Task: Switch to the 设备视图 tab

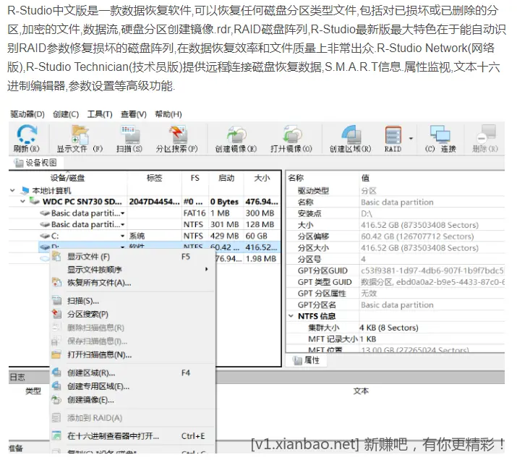Action: 35,163
